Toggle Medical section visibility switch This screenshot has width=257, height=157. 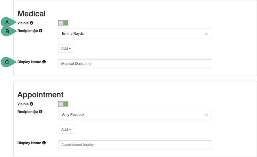pyautogui.click(x=63, y=23)
